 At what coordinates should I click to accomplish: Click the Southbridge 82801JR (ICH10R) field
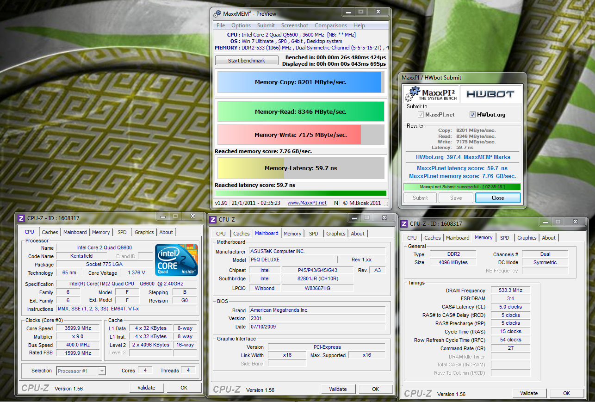coord(317,278)
